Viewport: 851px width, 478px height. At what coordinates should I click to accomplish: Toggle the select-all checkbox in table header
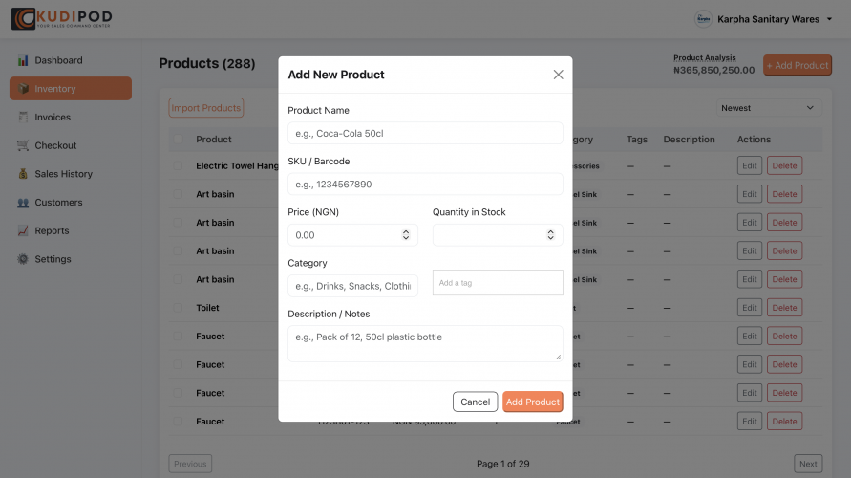coord(178,139)
